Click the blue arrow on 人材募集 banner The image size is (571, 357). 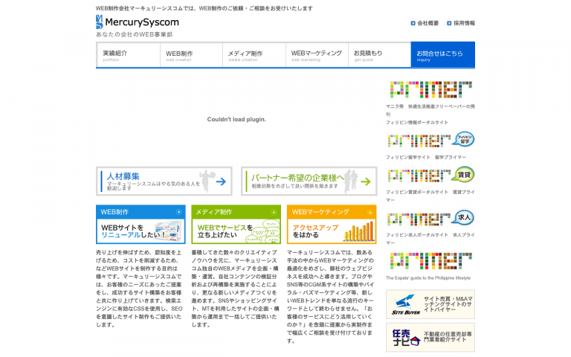click(221, 181)
